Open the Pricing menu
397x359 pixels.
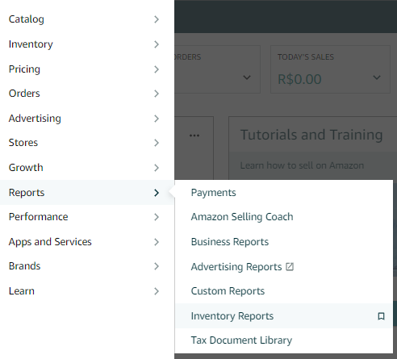click(x=87, y=69)
